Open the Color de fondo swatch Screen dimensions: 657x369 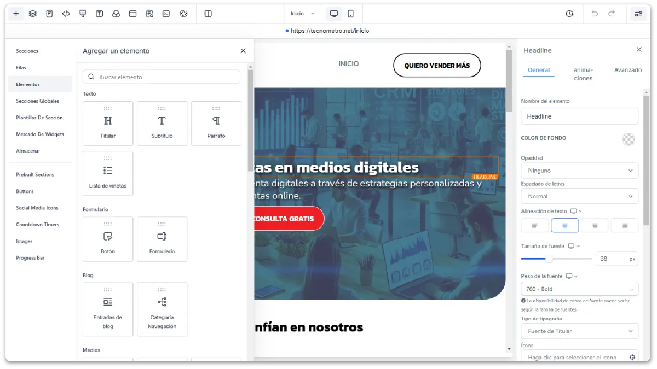tap(629, 139)
